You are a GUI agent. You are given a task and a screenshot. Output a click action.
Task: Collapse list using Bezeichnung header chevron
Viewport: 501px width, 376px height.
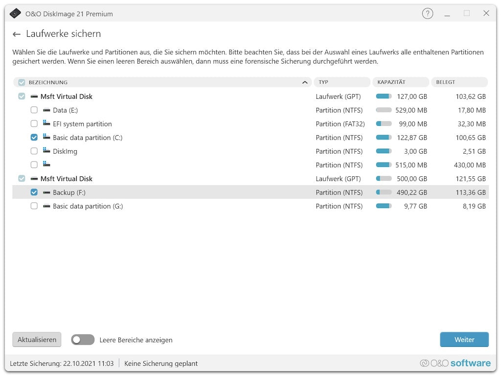[305, 82]
